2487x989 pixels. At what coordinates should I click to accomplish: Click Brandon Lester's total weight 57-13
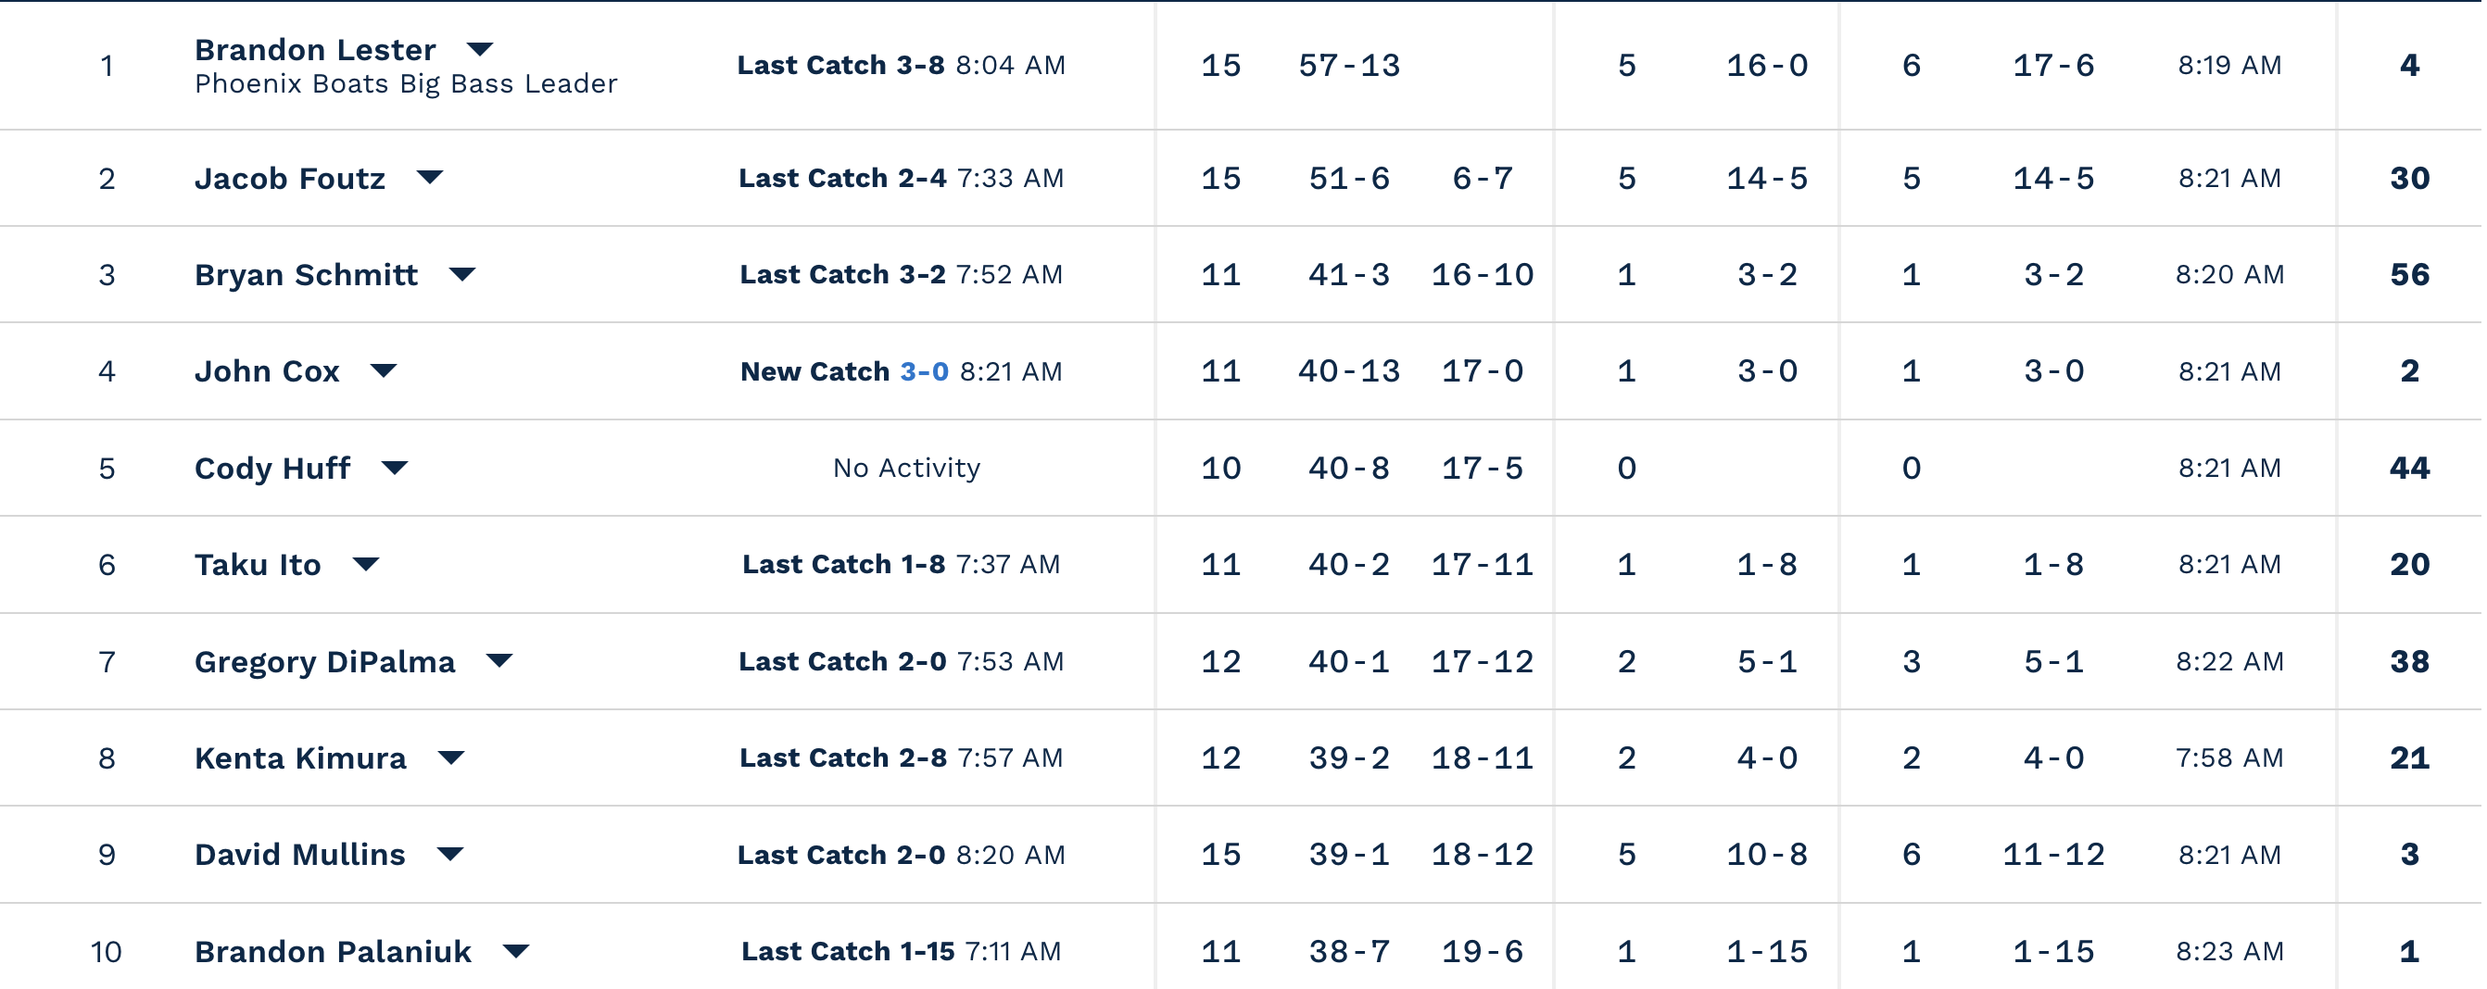[1348, 66]
